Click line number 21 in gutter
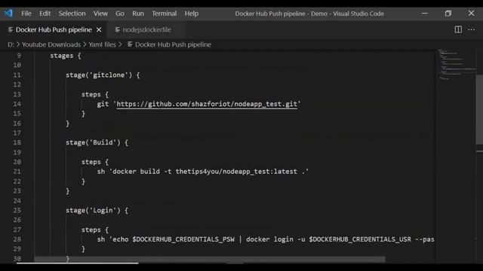Screen dimensions: 483x271 click(x=17, y=172)
